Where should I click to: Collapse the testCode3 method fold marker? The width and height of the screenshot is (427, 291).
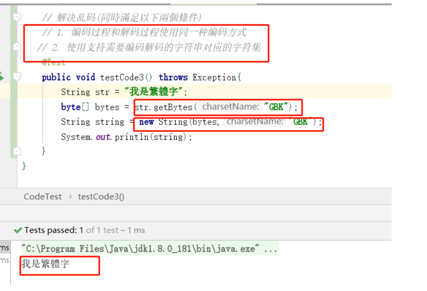click(x=17, y=77)
